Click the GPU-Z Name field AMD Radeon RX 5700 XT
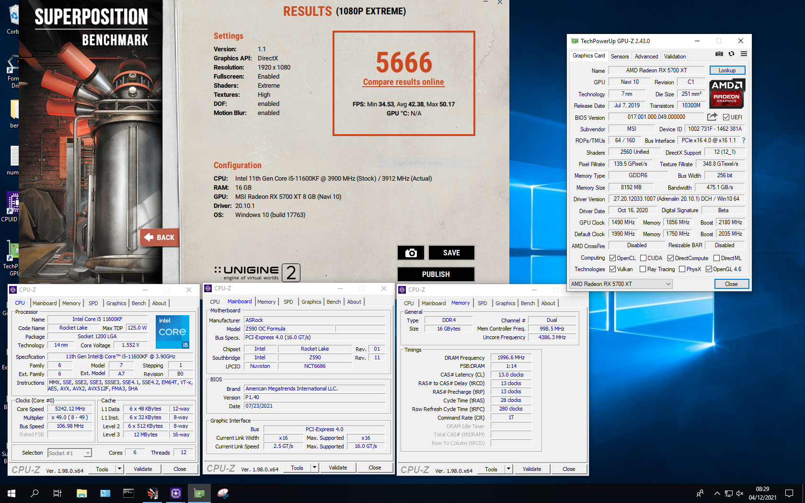Viewport: 805px width, 503px height. pyautogui.click(x=656, y=70)
